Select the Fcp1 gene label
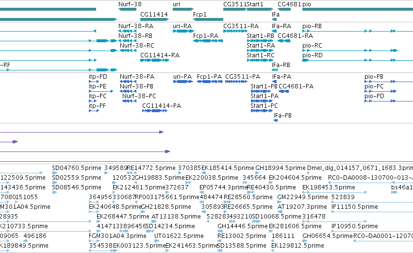This screenshot has width=413, height=253. pos(199,14)
